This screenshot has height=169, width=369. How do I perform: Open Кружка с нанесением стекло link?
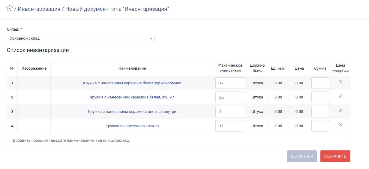click(x=132, y=126)
